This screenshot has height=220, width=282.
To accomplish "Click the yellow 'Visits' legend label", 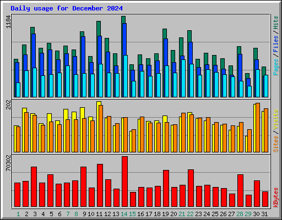I will [x=276, y=119].
